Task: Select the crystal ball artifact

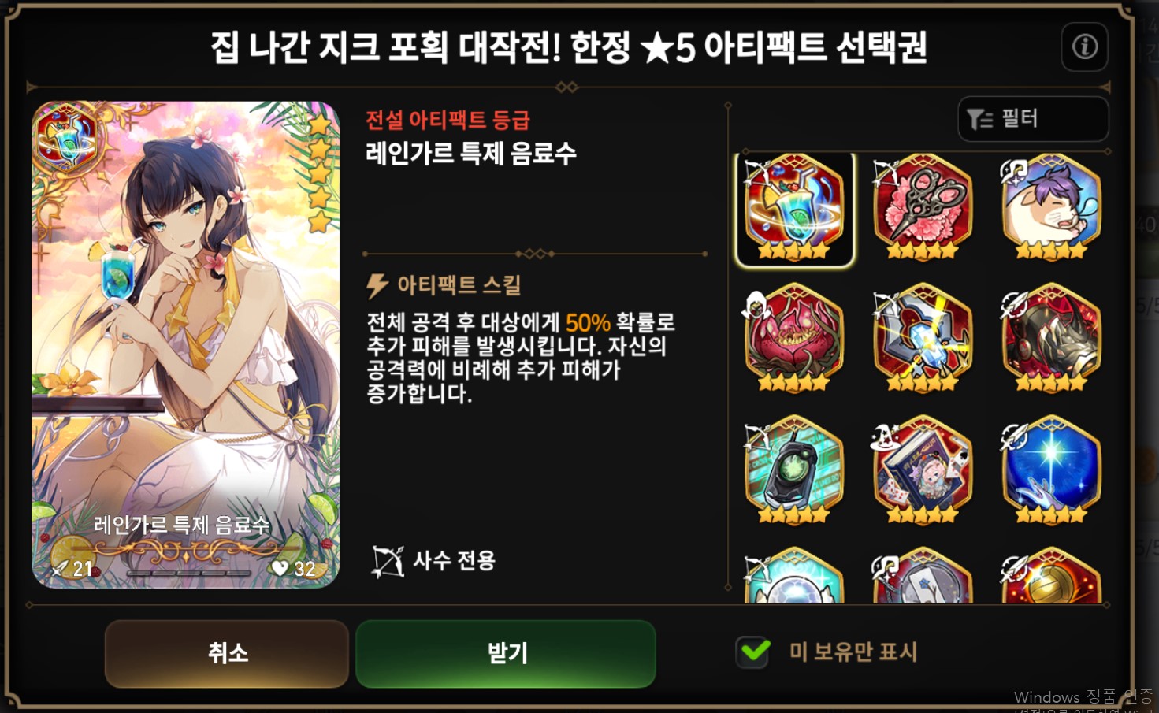Action: click(x=794, y=576)
